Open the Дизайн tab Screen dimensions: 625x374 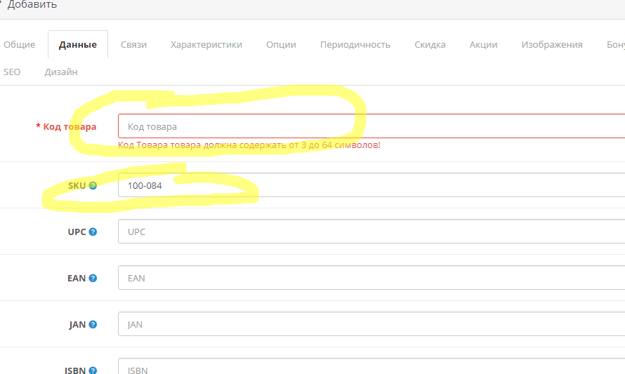pos(61,72)
